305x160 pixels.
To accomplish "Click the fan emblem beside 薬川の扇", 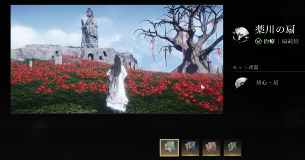I will (241, 34).
